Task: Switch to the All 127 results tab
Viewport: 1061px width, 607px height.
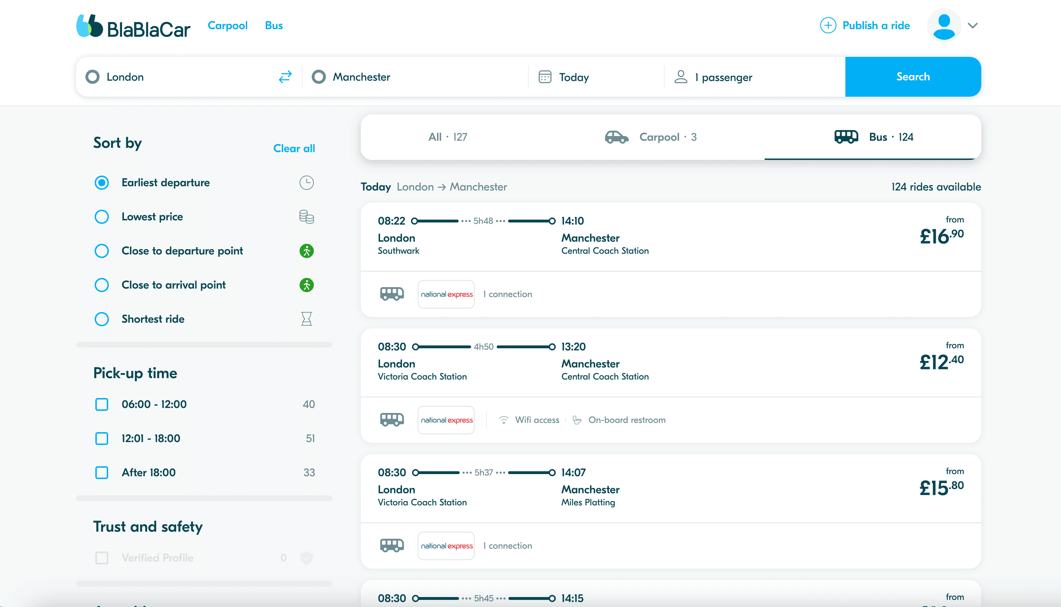Action: click(448, 137)
